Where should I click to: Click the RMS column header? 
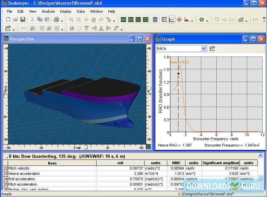point(176,163)
